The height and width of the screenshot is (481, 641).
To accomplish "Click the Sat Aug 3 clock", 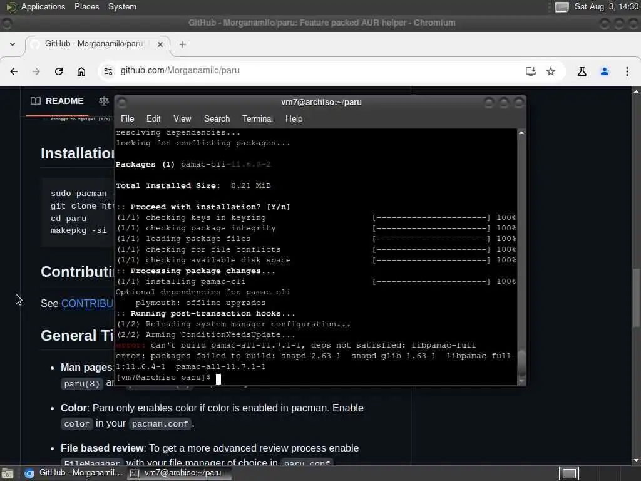I will coord(606,6).
